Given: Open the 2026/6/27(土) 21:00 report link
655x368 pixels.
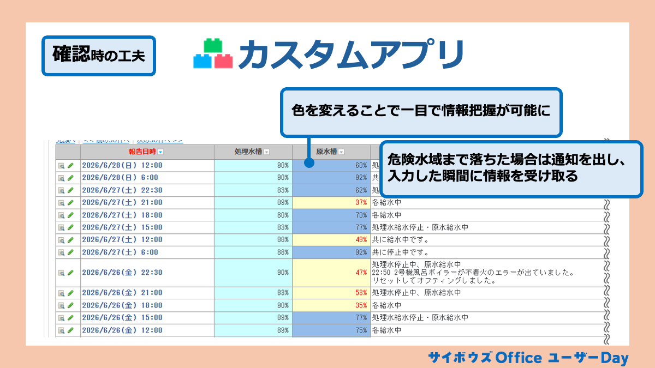Looking at the screenshot, I should [122, 203].
